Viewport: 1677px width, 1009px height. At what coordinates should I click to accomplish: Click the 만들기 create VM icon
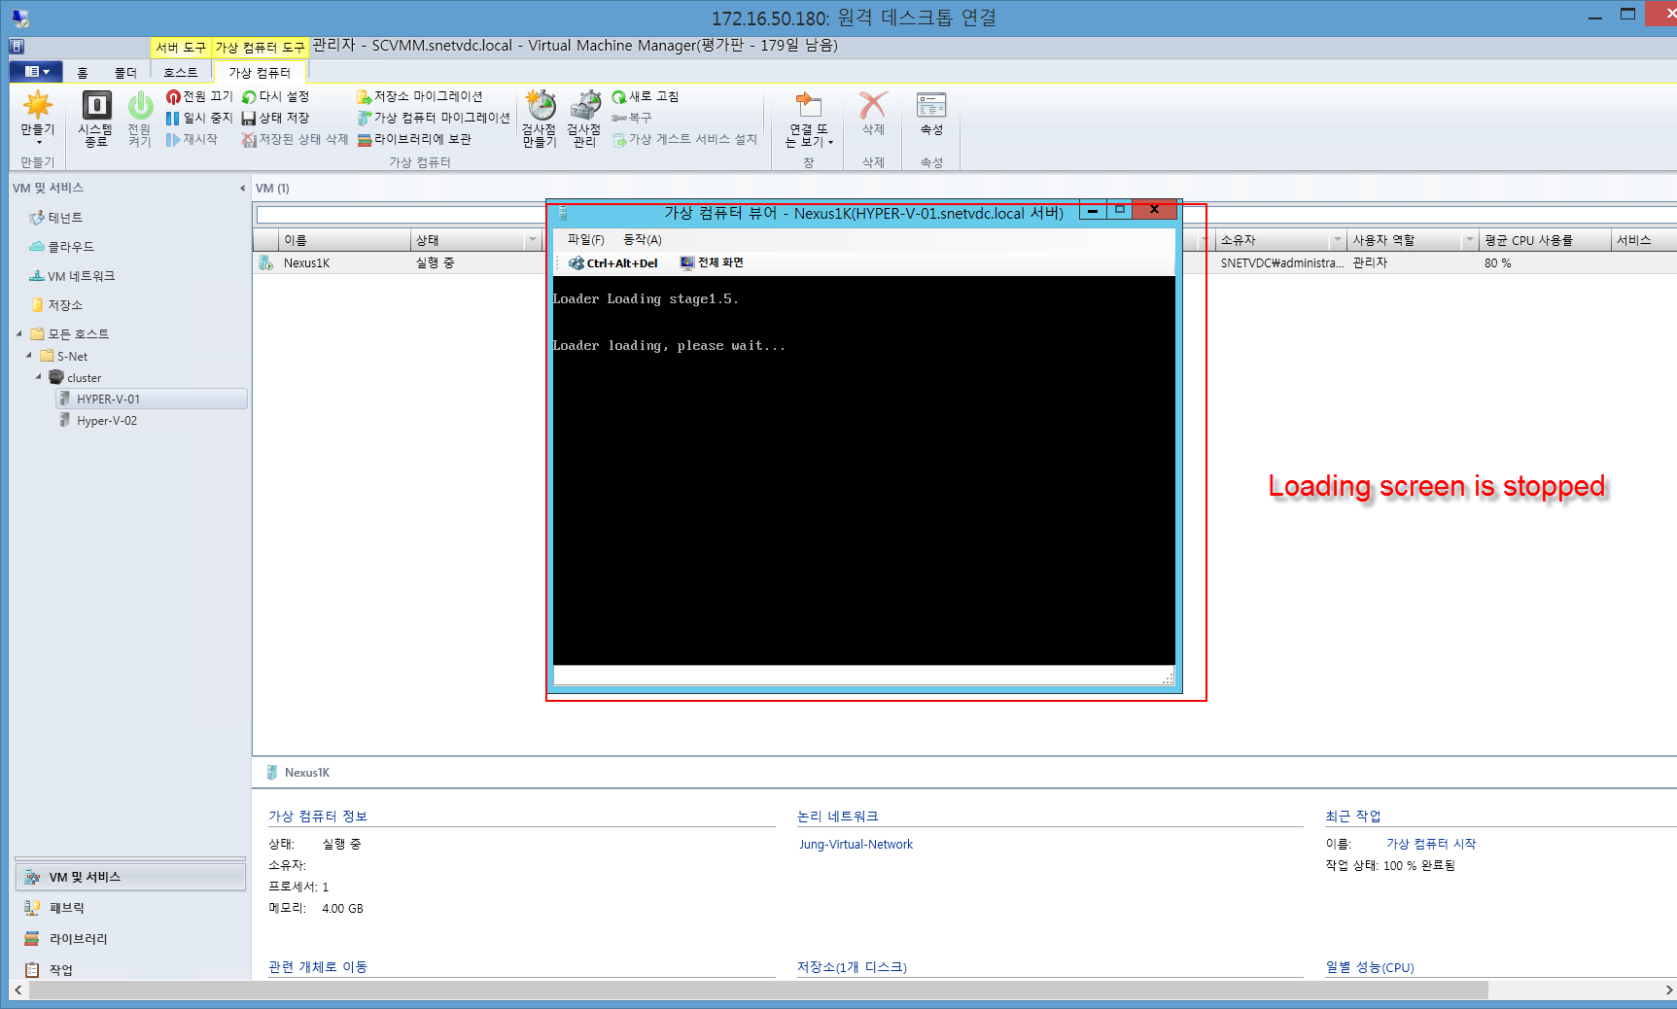click(x=38, y=117)
